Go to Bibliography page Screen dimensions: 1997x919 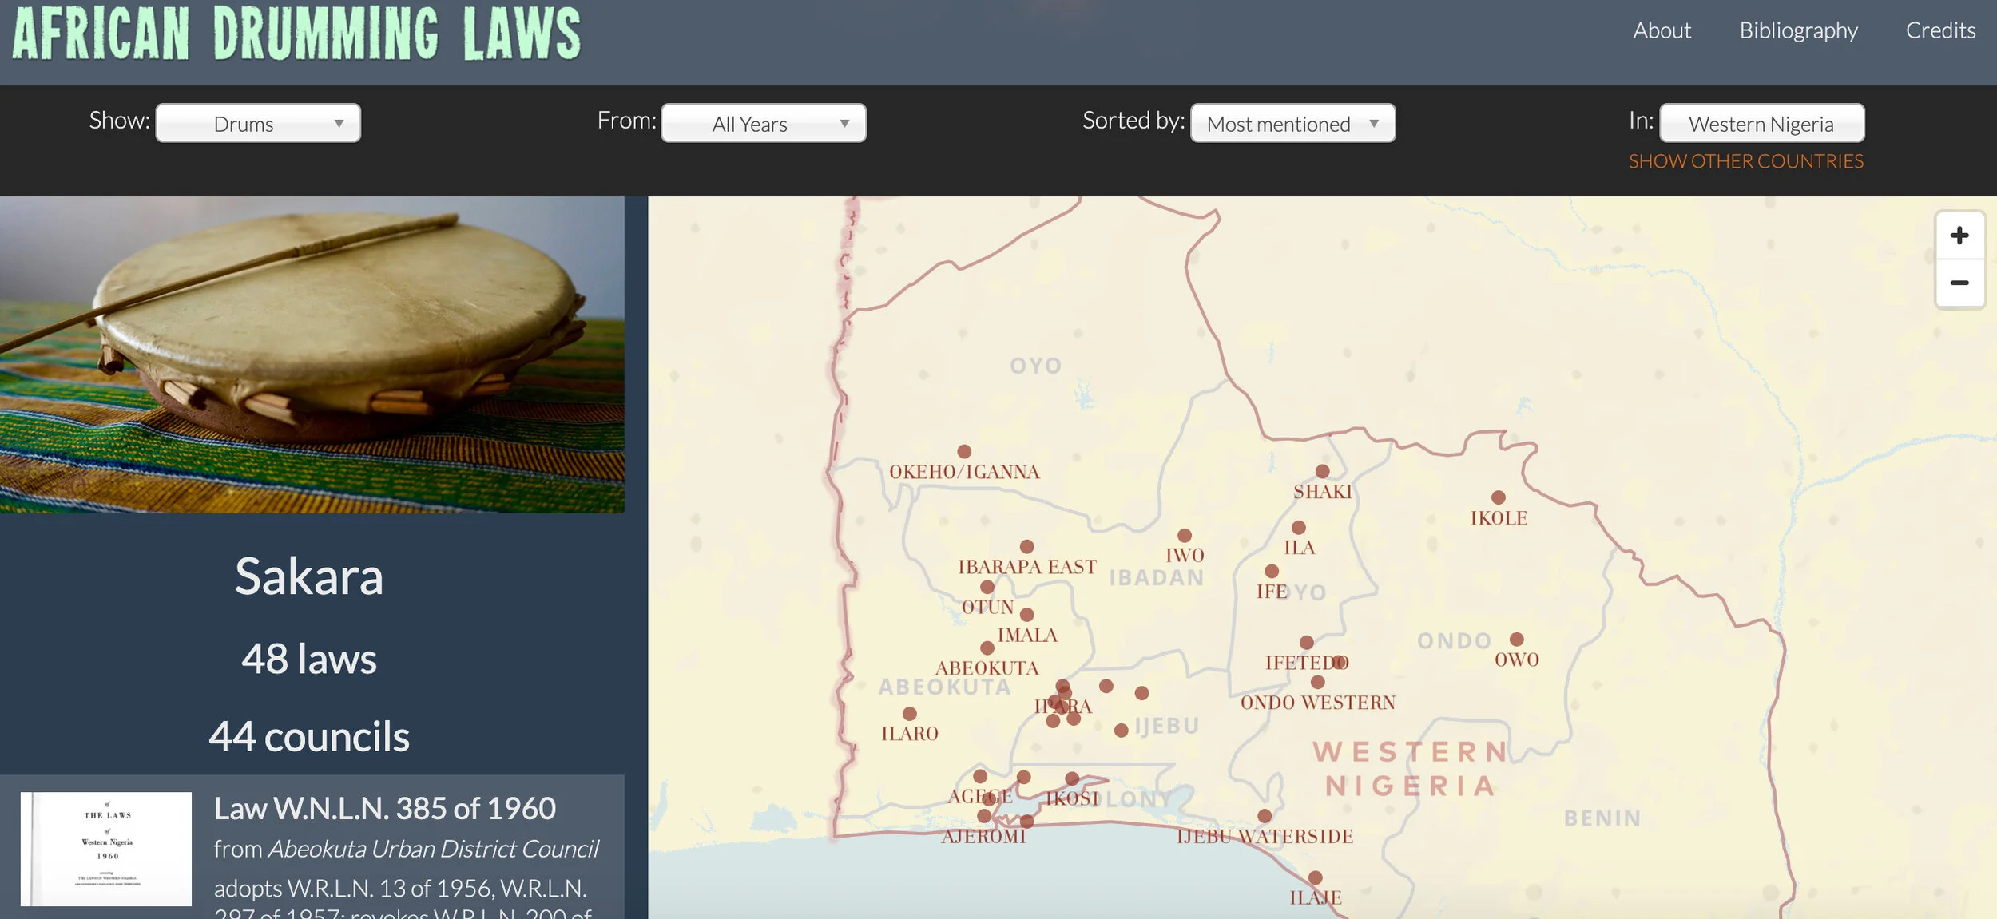(x=1798, y=30)
